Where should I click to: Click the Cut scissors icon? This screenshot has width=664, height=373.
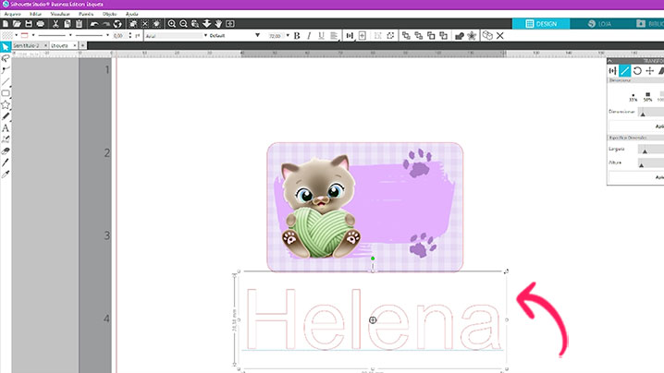55,23
